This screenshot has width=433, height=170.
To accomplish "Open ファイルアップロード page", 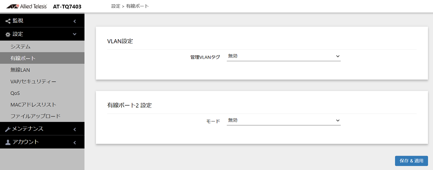I will 36,116.
